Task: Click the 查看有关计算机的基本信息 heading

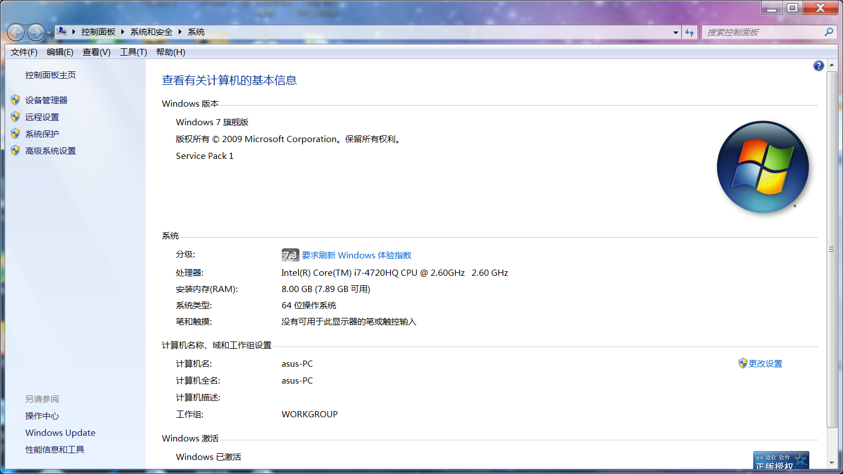Action: pos(229,80)
